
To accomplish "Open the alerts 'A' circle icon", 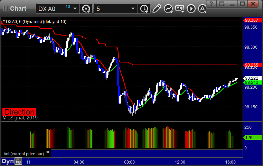I will [x=202, y=9].
